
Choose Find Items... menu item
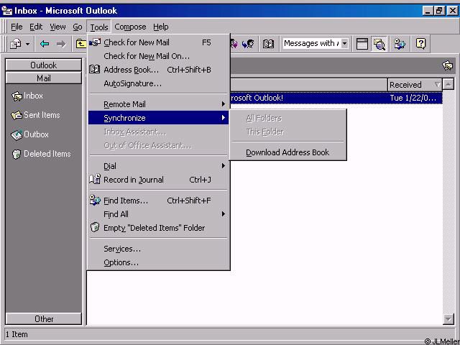158,201
